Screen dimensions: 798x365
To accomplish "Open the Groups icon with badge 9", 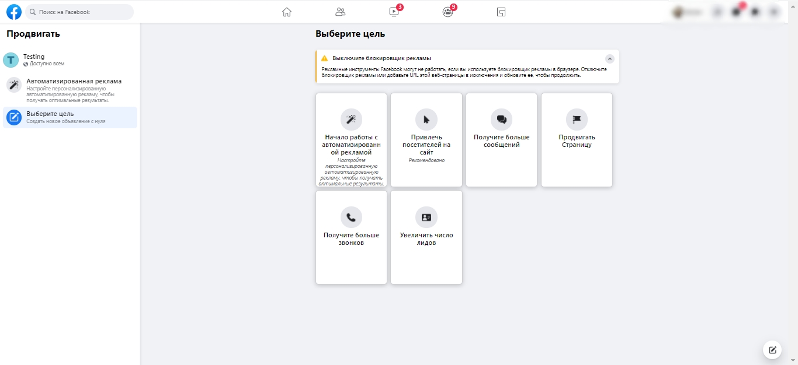I will pos(447,12).
